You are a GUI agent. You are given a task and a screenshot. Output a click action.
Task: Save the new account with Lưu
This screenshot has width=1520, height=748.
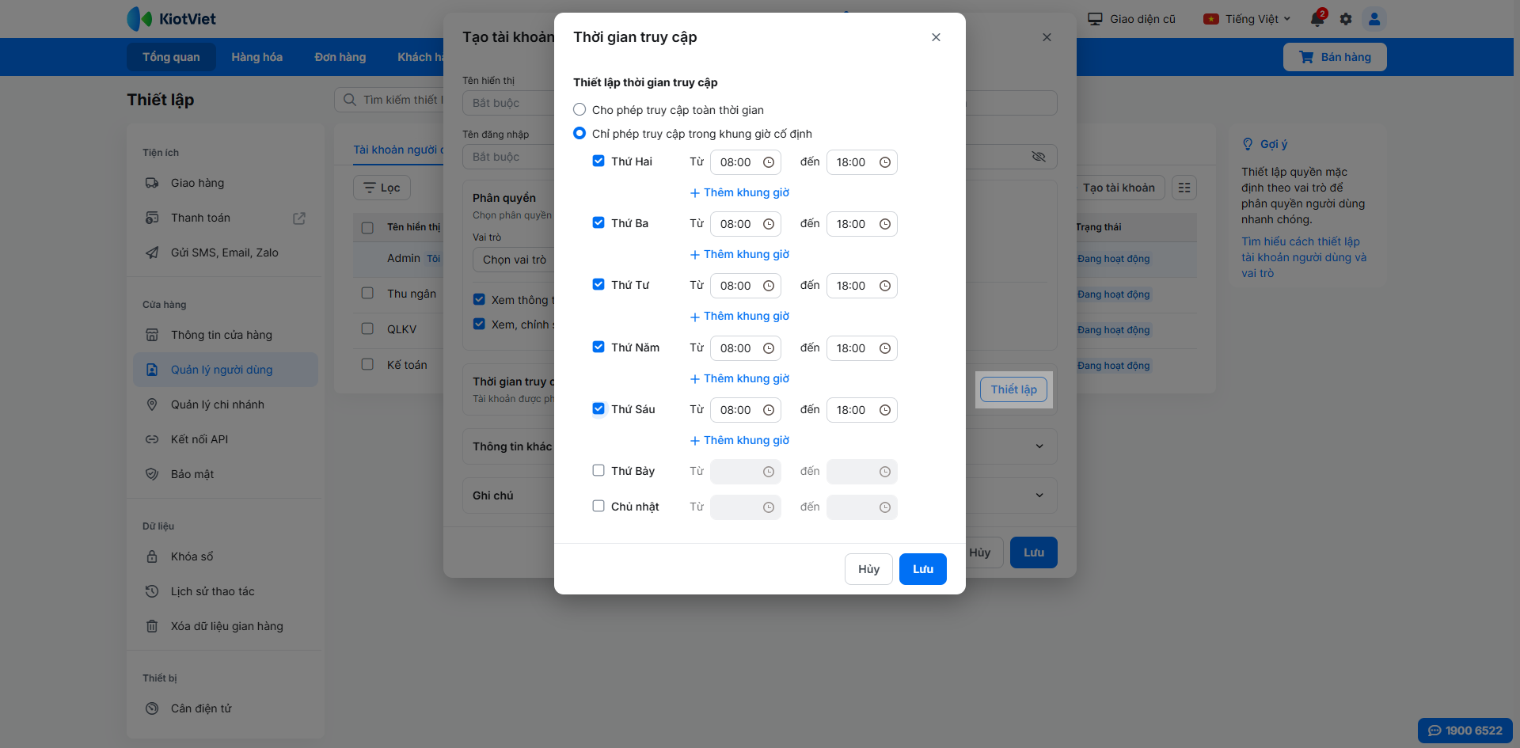pyautogui.click(x=1034, y=552)
